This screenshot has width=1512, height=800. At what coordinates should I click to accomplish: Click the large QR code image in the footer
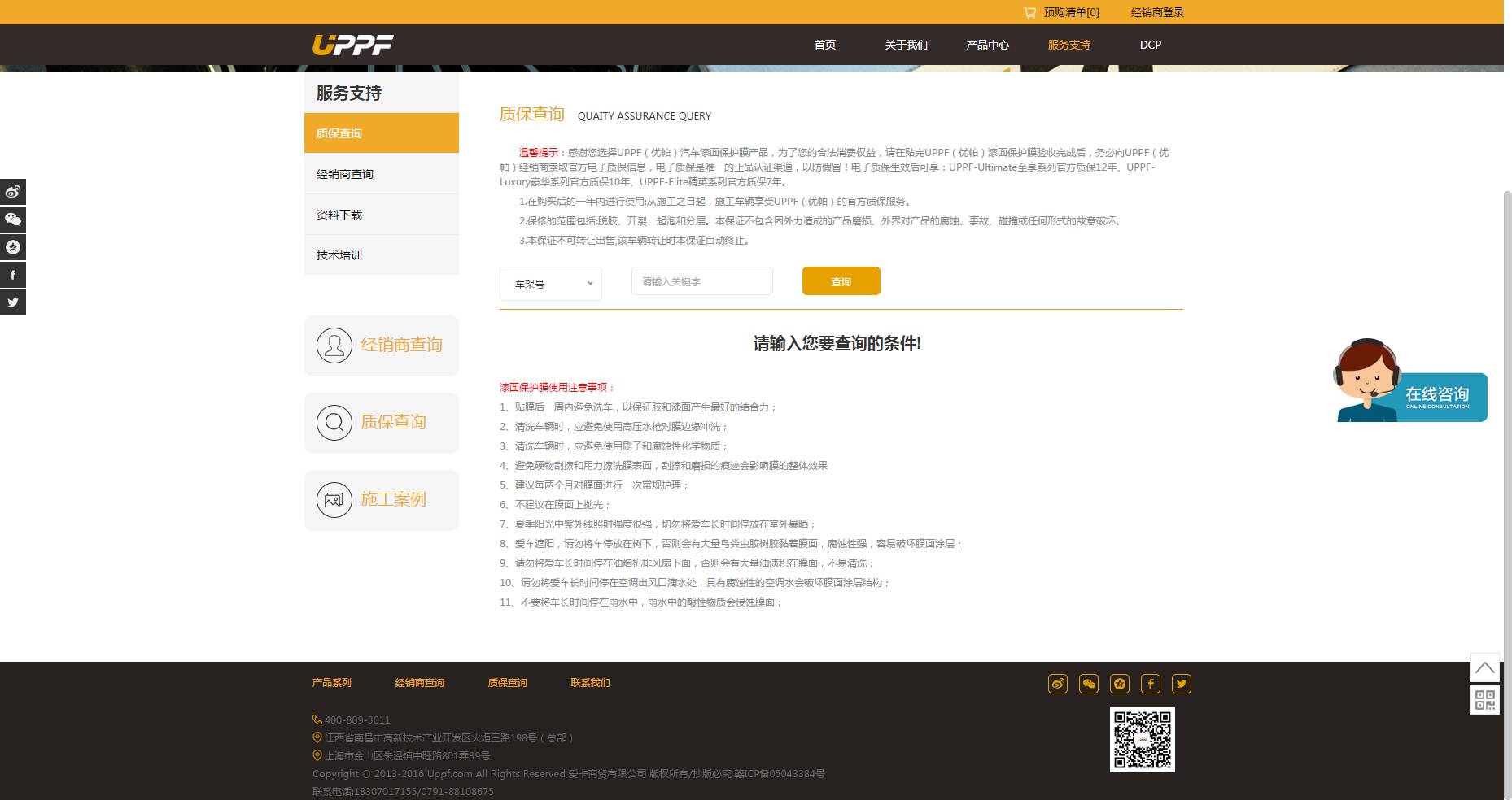point(1143,740)
